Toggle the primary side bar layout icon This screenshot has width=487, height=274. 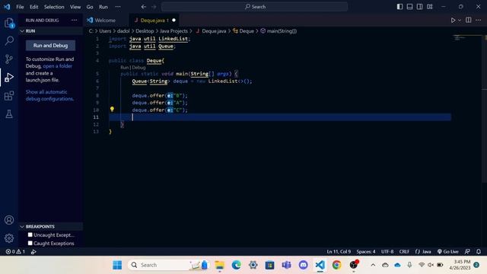click(399, 7)
